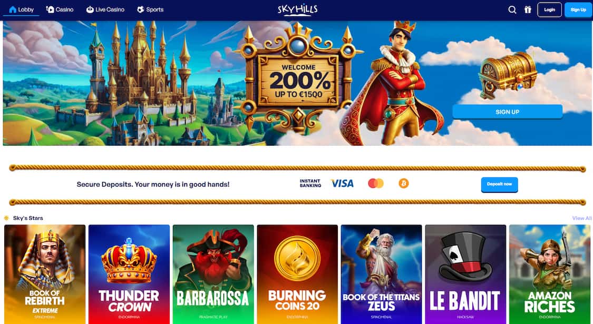593x324 pixels.
Task: Switch to the Casino tab
Action: tap(60, 9)
